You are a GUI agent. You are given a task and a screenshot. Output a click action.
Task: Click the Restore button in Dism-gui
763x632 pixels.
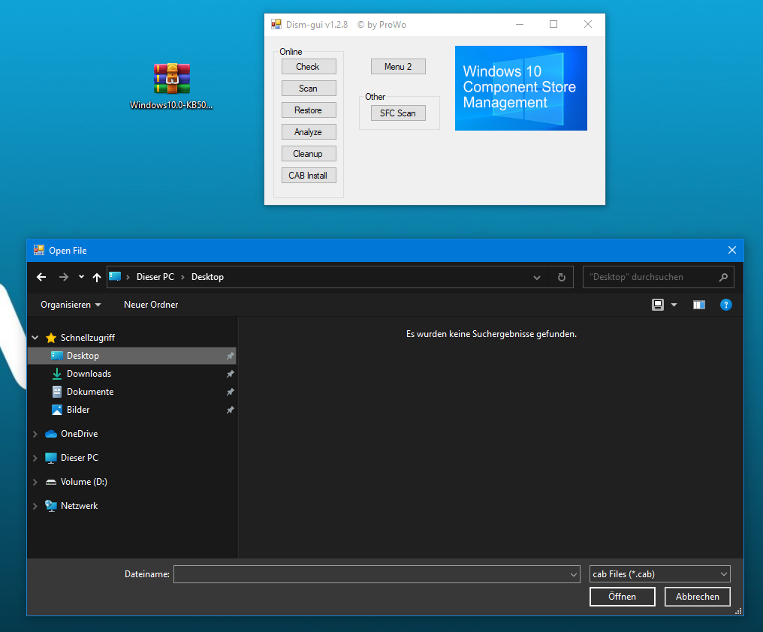coord(309,110)
